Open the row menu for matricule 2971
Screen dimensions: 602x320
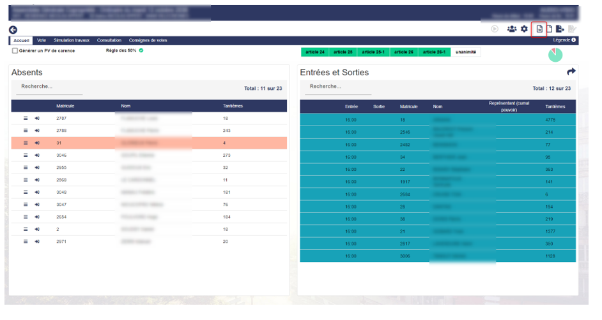click(26, 242)
